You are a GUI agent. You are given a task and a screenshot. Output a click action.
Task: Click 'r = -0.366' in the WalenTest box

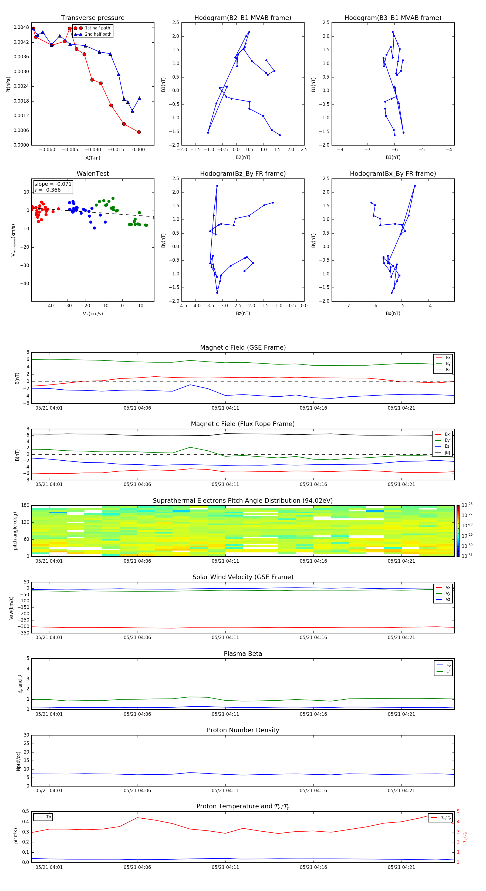(48, 190)
